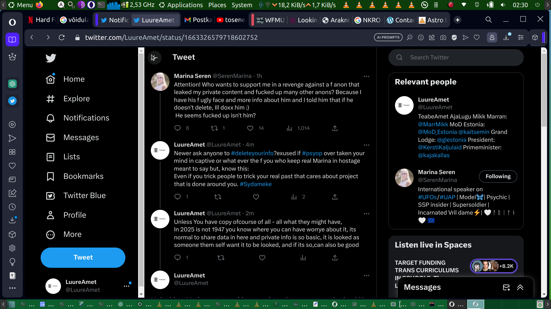551x309 pixels.
Task: Switch to the Postka Gmail tab
Action: tap(198, 20)
